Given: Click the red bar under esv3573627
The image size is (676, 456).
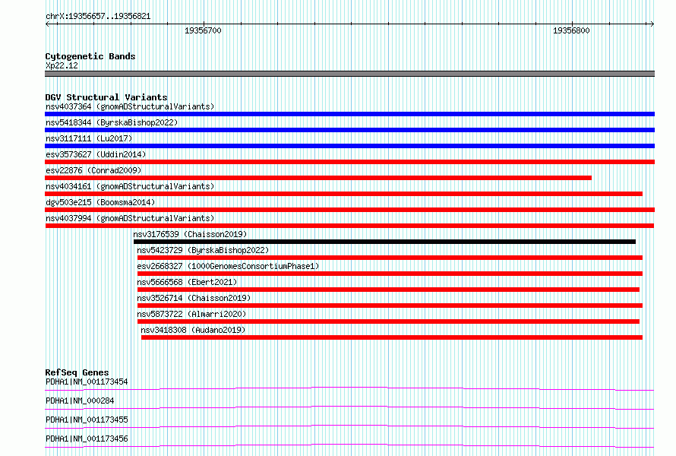Looking at the screenshot, I should [349, 162].
